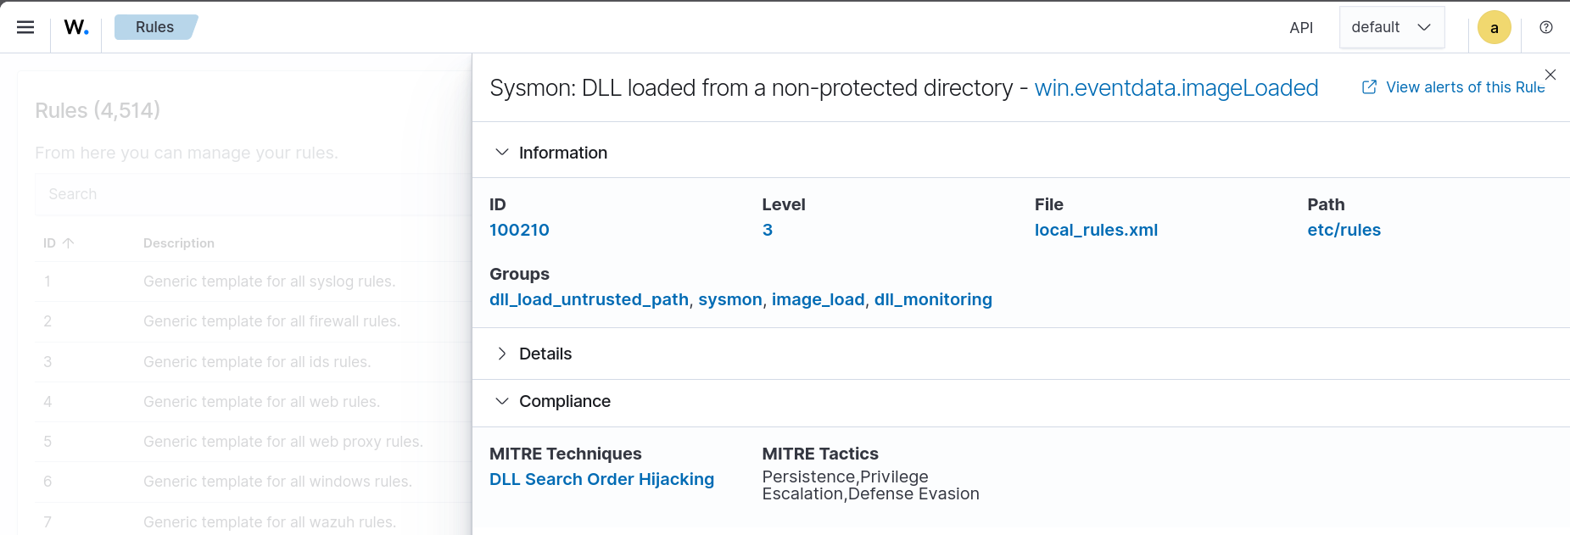The width and height of the screenshot is (1570, 535).
Task: Click the sysmon group link
Action: (730, 299)
